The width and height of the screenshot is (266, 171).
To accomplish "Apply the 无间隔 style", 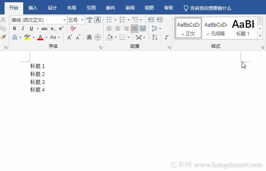I will [215, 28].
